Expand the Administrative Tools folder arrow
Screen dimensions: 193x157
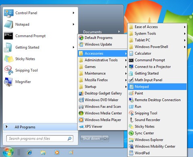(126, 60)
